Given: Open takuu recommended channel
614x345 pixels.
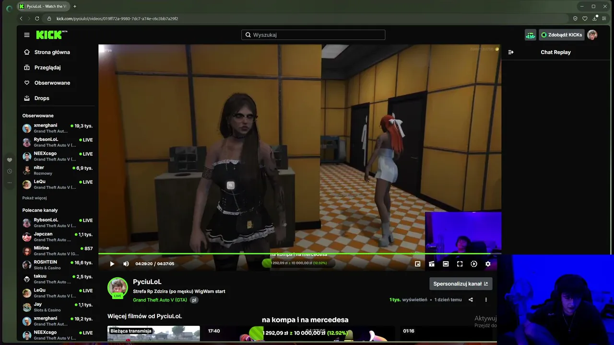Looking at the screenshot, I should [58, 278].
